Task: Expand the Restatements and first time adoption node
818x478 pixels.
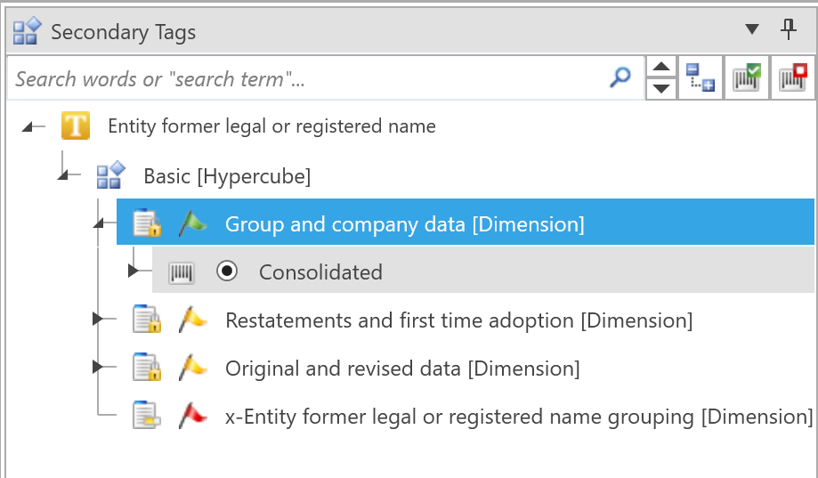Action: click(98, 320)
